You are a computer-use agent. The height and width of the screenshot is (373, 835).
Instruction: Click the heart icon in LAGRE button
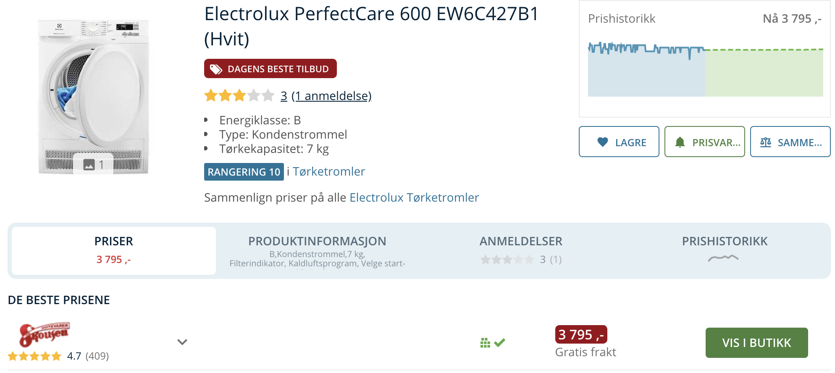point(602,142)
